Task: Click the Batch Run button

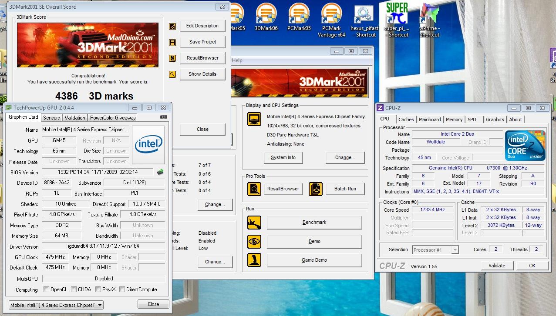Action: [345, 189]
